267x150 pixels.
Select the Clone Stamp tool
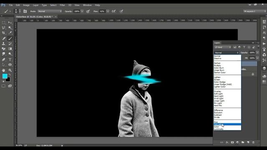pyautogui.click(x=3, y=43)
